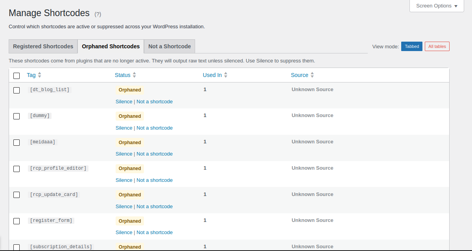Image resolution: width=472 pixels, height=251 pixels.
Task: Mark [rcp_profile_editor] as Not a shortcode
Action: 155,180
